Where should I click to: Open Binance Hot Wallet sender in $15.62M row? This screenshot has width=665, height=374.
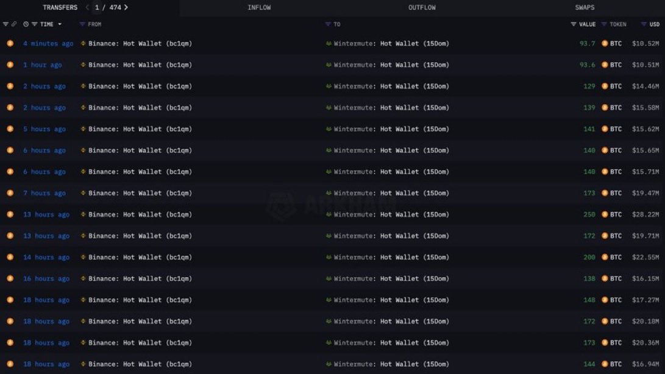click(x=140, y=129)
